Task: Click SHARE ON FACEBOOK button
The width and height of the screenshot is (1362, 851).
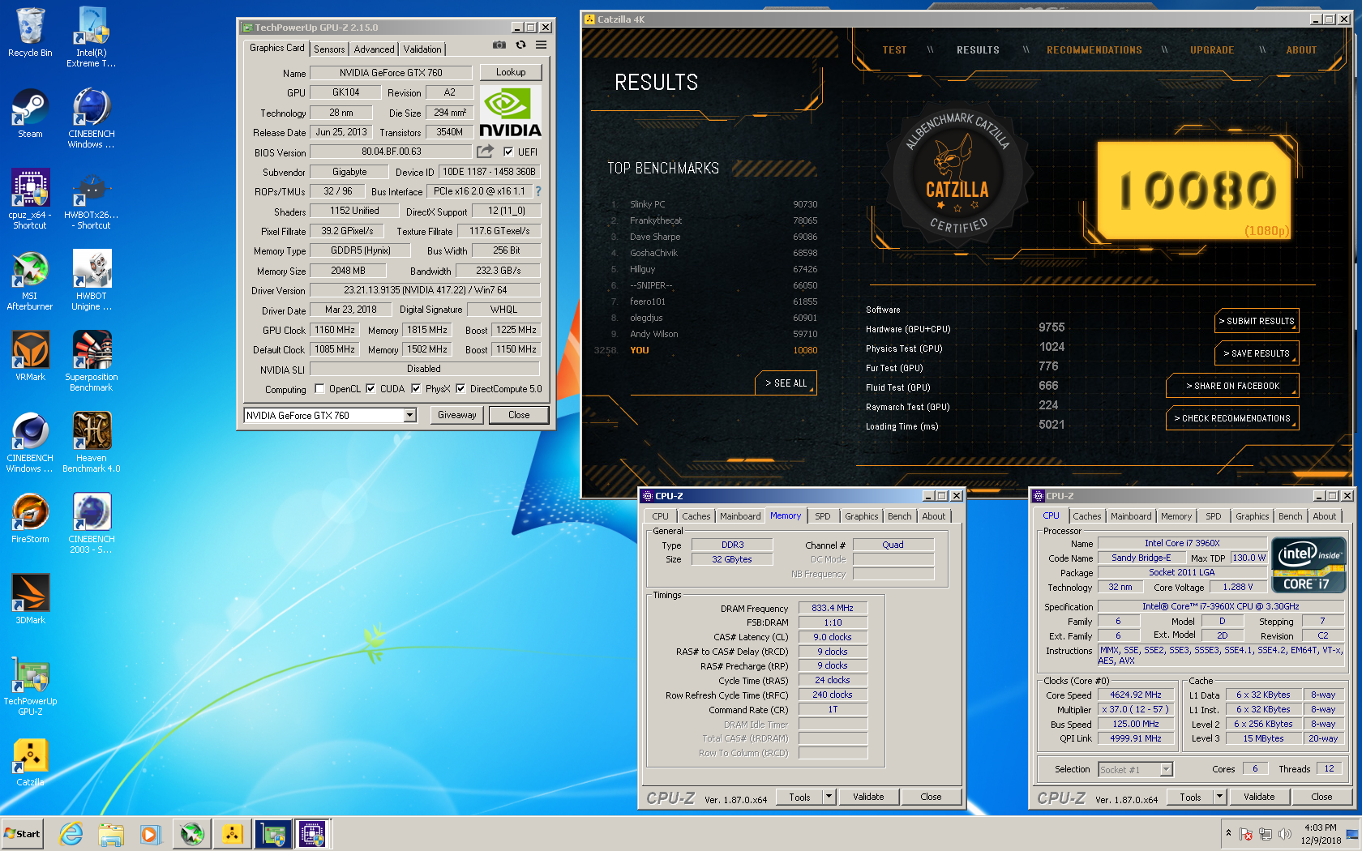Action: [x=1232, y=386]
